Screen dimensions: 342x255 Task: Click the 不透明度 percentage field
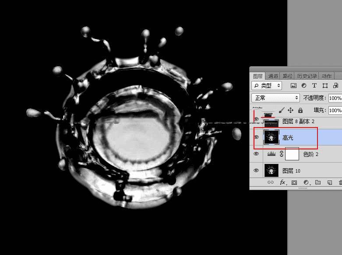click(335, 98)
